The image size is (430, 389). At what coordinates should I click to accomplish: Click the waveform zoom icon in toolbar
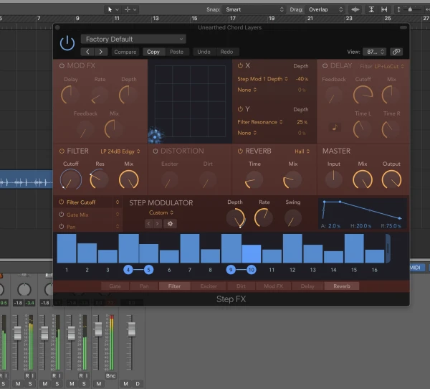[355, 9]
